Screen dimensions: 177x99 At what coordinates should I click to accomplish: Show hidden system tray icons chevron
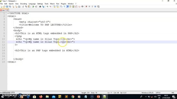(x=146, y=97)
